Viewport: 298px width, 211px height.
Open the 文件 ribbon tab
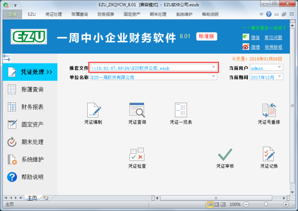coord(12,14)
